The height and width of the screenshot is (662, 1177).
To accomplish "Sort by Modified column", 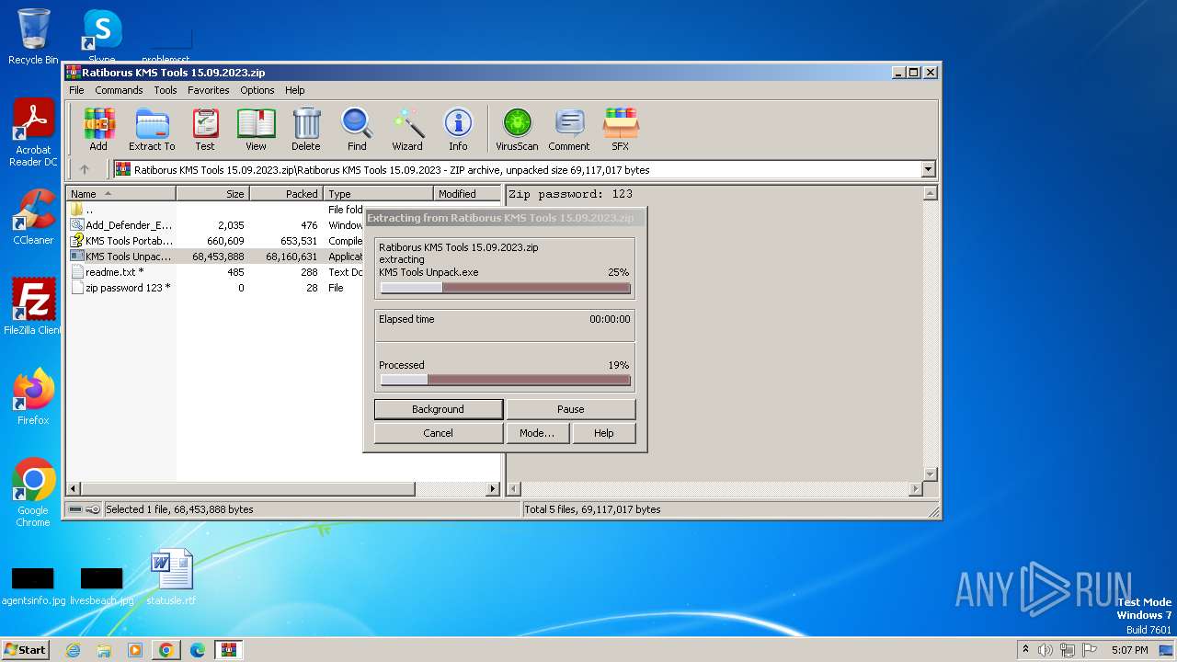I will 467,194.
